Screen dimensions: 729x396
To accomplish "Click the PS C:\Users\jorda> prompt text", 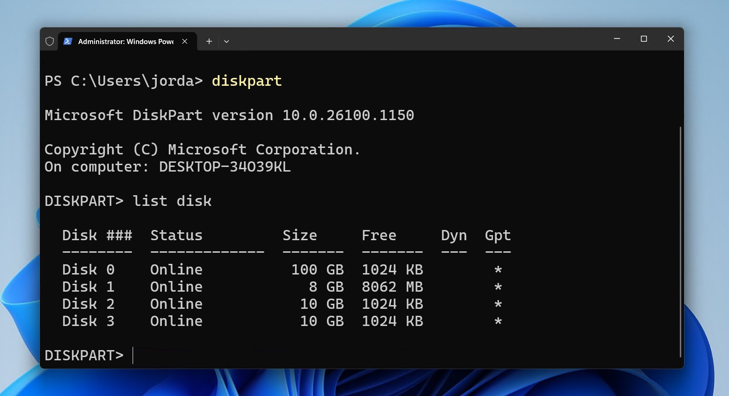I will tap(124, 81).
